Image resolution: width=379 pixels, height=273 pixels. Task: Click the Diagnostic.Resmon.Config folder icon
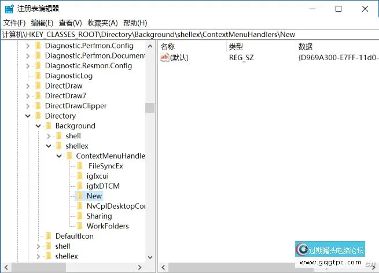(x=38, y=66)
